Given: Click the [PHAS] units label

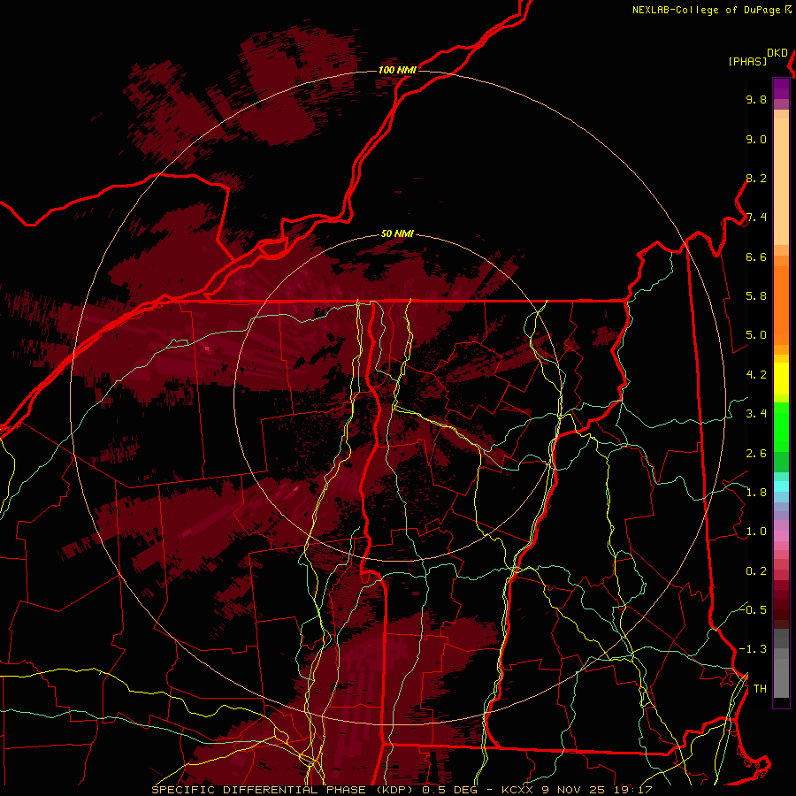Looking at the screenshot, I should (747, 61).
